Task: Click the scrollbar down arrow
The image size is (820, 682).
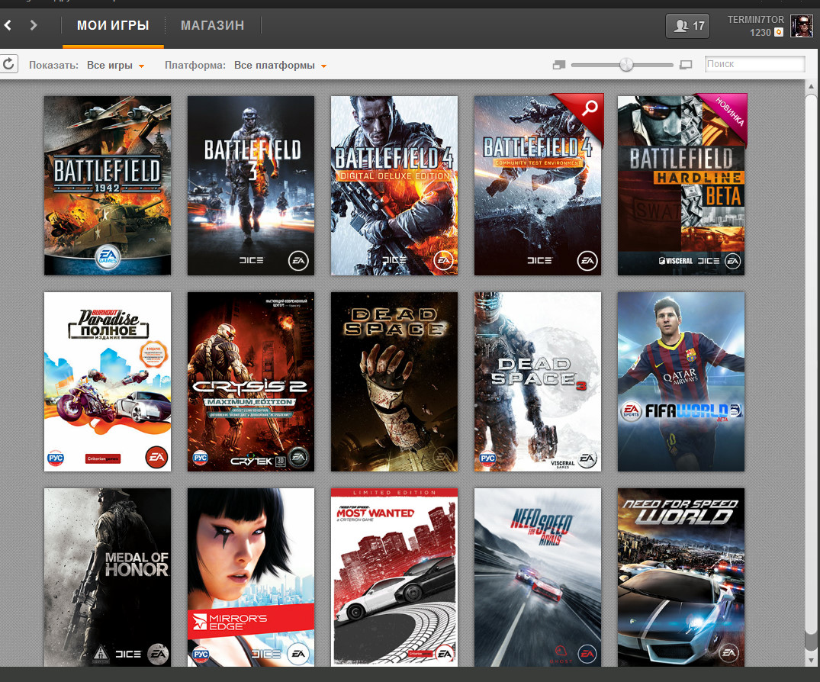Action: click(x=811, y=660)
